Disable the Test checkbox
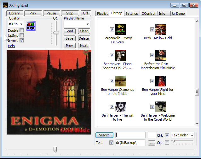 111,143
